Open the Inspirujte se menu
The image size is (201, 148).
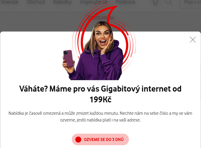[x=94, y=2]
